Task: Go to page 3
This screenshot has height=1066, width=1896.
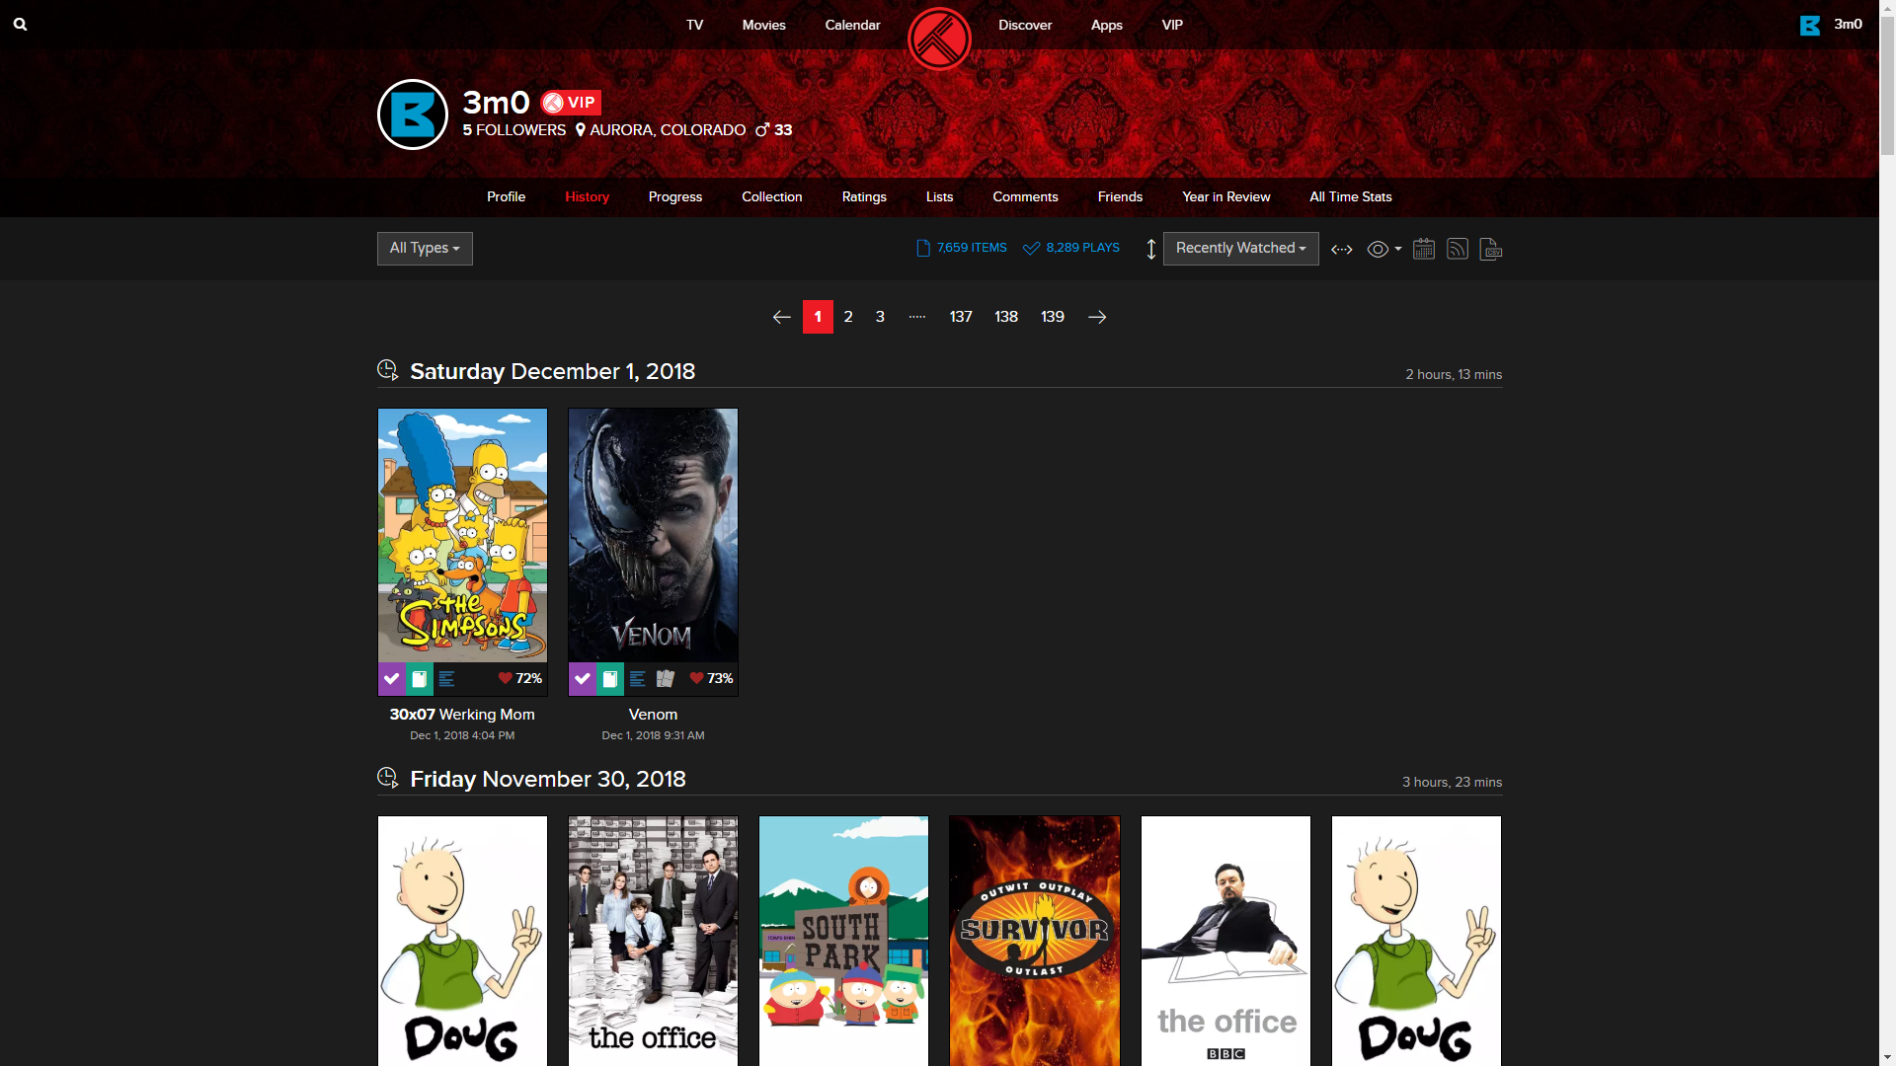Action: click(880, 317)
